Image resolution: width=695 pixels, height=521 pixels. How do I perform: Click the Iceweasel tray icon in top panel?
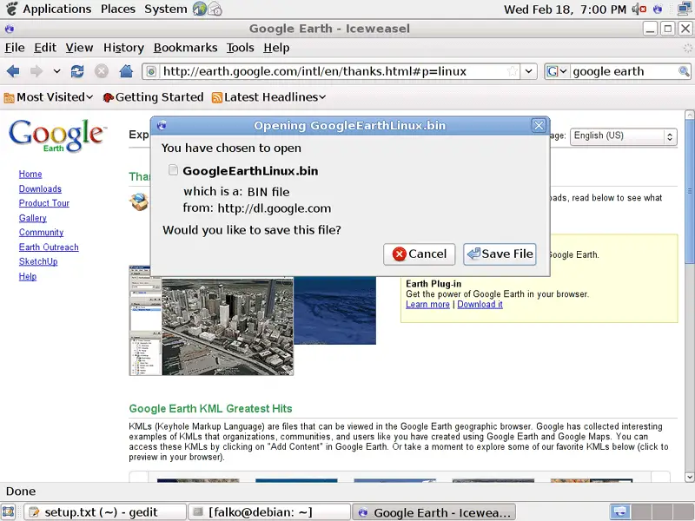(x=658, y=9)
